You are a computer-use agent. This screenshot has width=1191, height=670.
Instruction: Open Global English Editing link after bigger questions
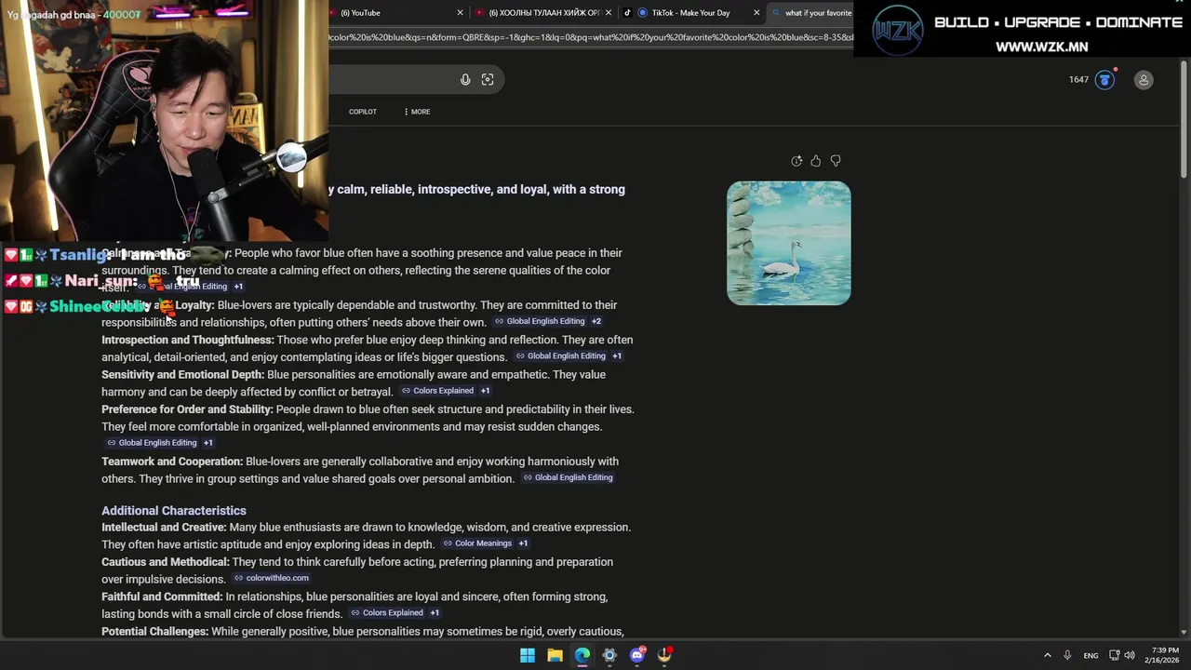pos(561,356)
